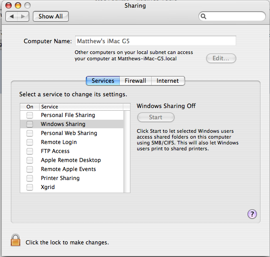The width and height of the screenshot is (270, 257).
Task: Select the FTP Access row
Action: 72,151
